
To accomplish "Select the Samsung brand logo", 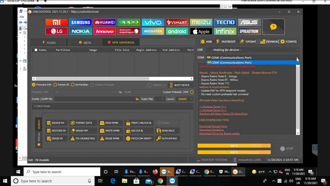I will pos(80,22).
